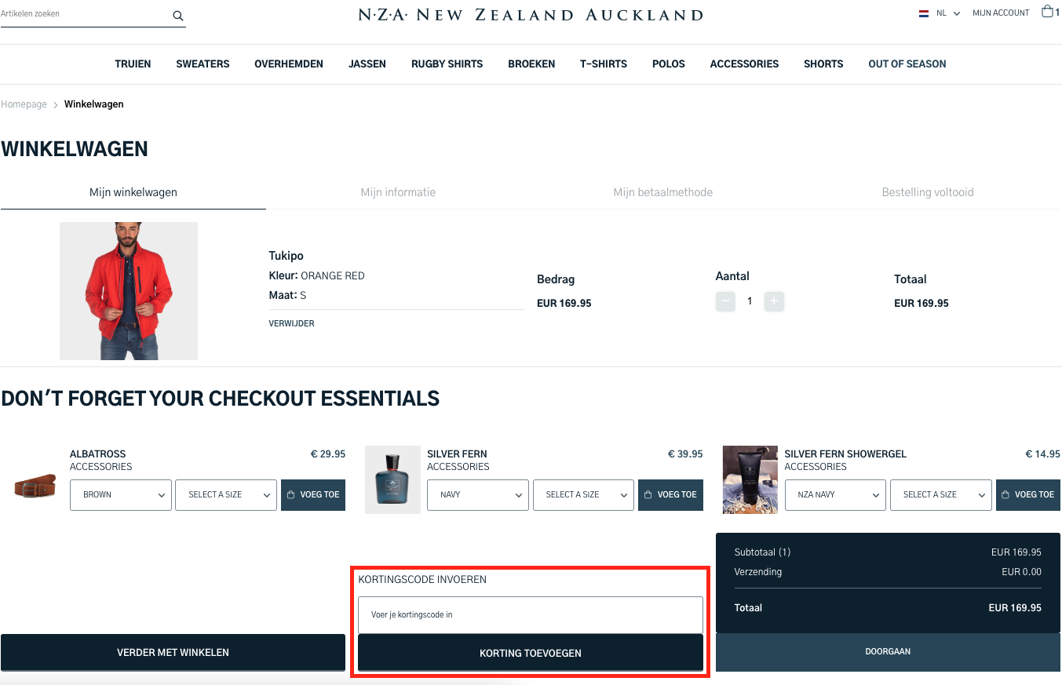Viewport: 1062px width, 685px height.
Task: Select the Mijn winkelwagen tab
Action: click(133, 192)
